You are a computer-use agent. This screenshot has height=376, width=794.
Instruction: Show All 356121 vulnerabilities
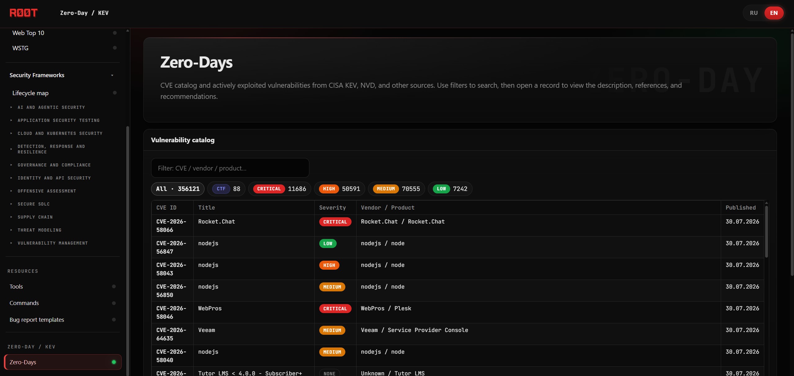point(177,189)
